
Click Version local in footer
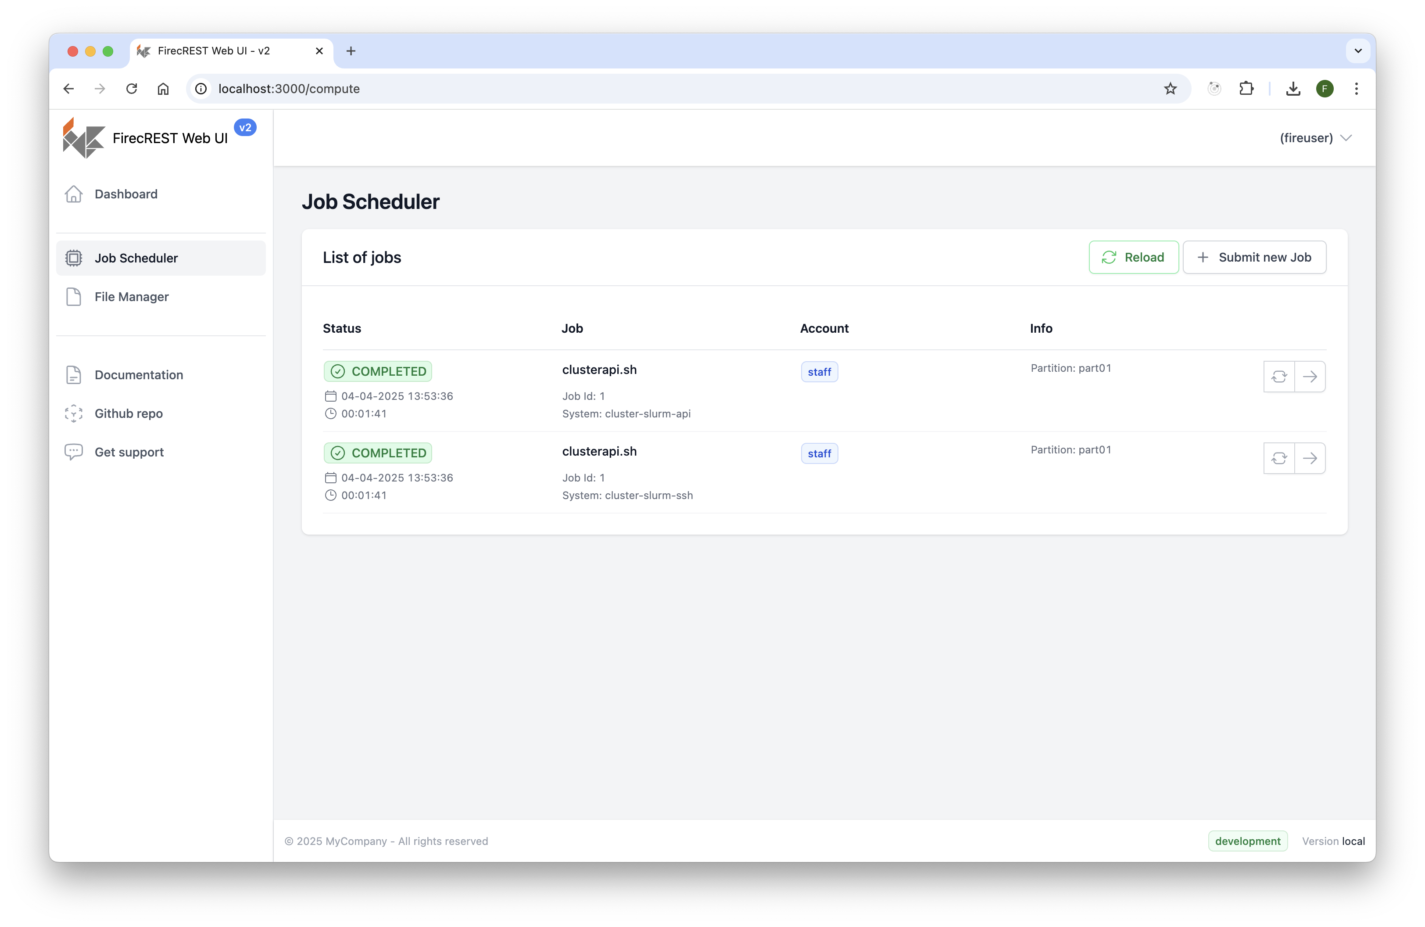click(x=1333, y=841)
